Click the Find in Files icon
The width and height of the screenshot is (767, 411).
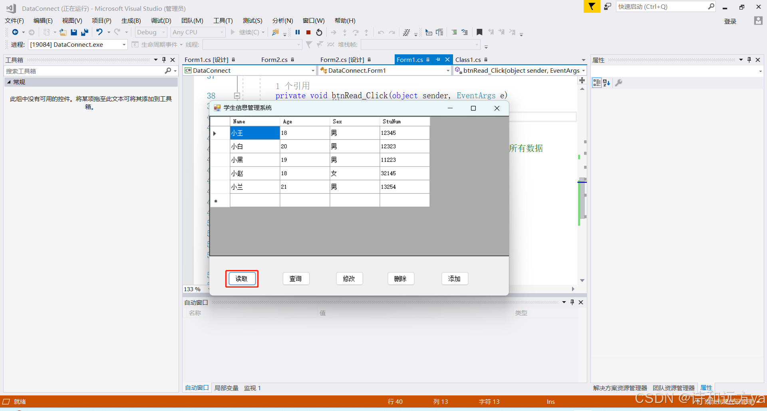(275, 32)
